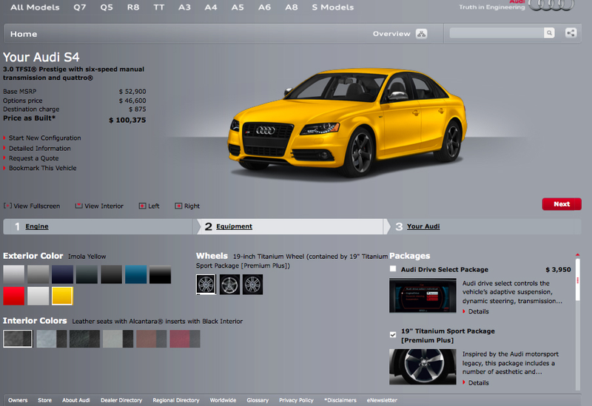592x406 pixels.
Task: Open the Glossary footer link
Action: (x=258, y=400)
